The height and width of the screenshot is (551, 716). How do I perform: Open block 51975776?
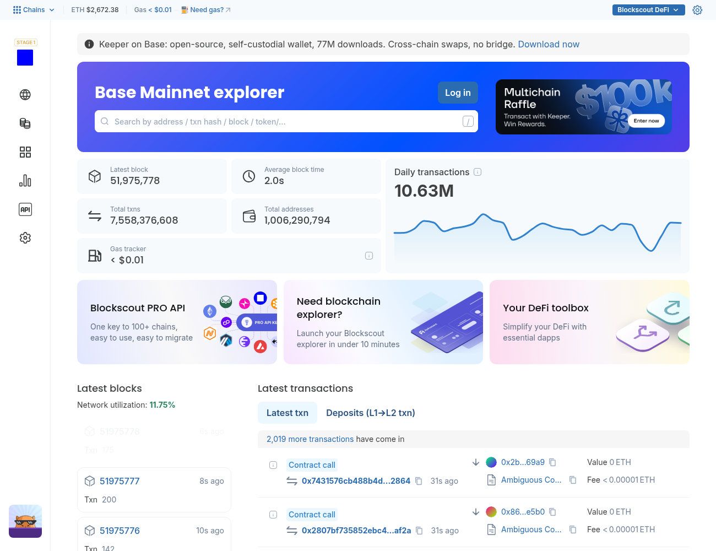[120, 531]
